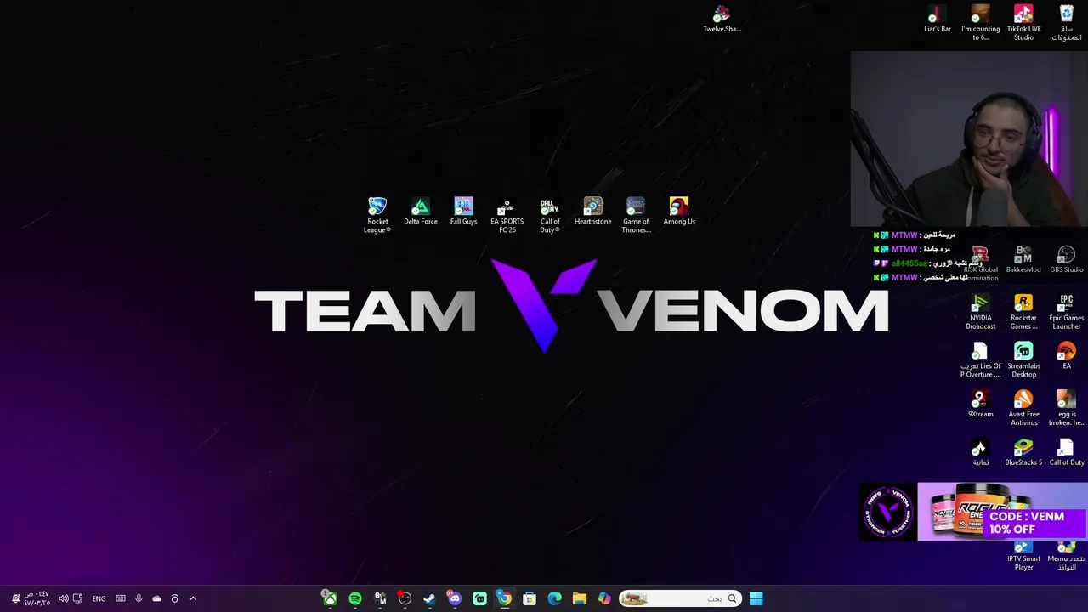Click the taskbar search box
1088x612 pixels.
tap(679, 598)
